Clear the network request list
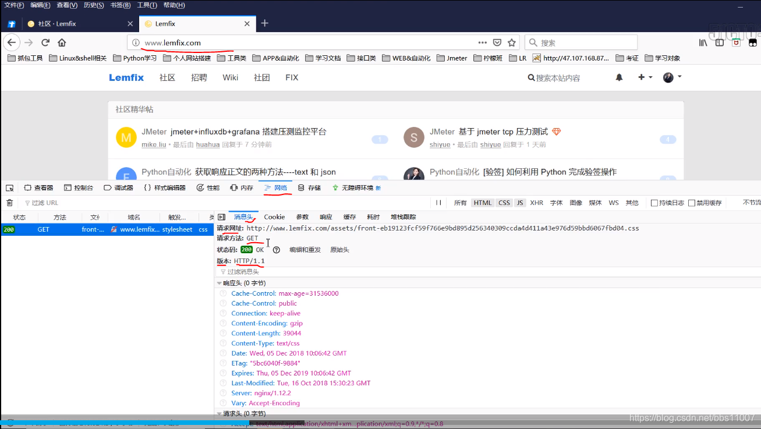This screenshot has width=761, height=429. (9, 203)
